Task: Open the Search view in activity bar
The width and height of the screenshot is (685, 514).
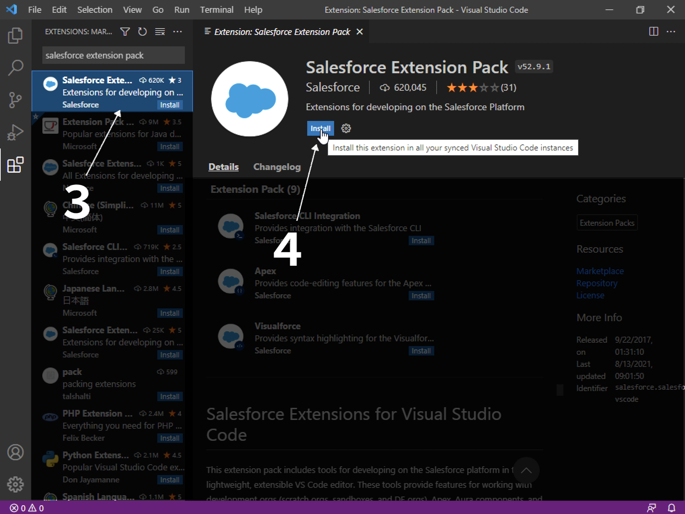Action: [x=15, y=68]
